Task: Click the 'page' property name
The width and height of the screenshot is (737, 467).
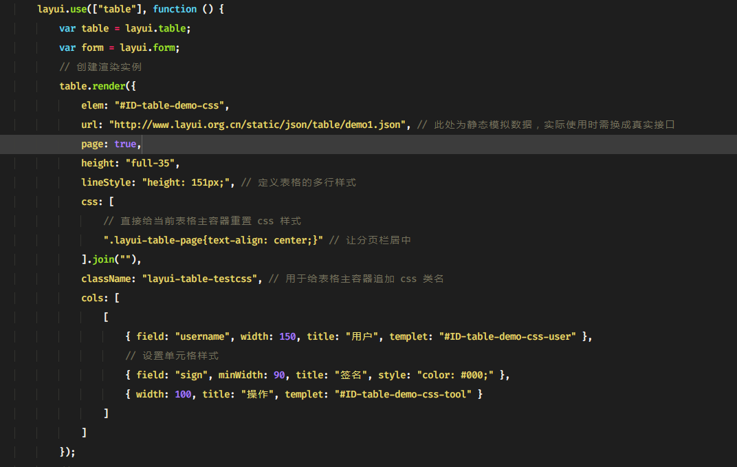Action: point(92,144)
